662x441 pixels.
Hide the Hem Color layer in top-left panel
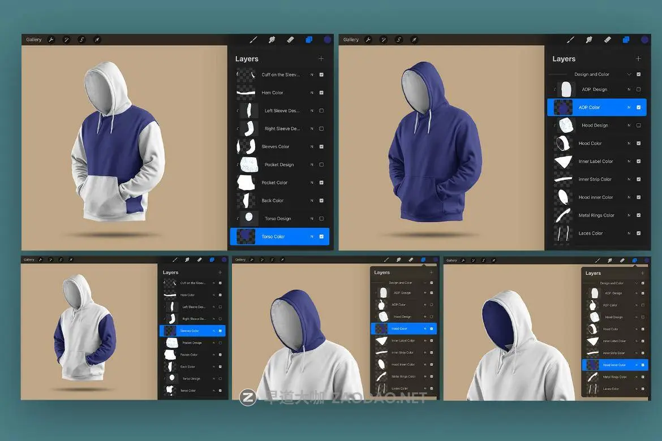321,93
